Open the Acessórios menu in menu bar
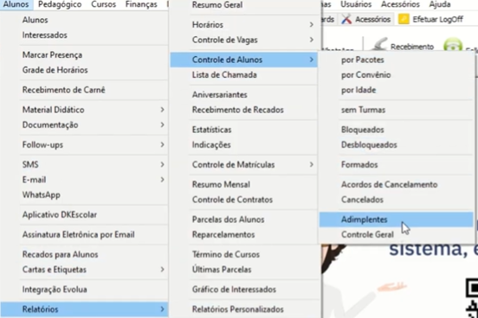Screen dimensions: 478x318 pyautogui.click(x=400, y=4)
